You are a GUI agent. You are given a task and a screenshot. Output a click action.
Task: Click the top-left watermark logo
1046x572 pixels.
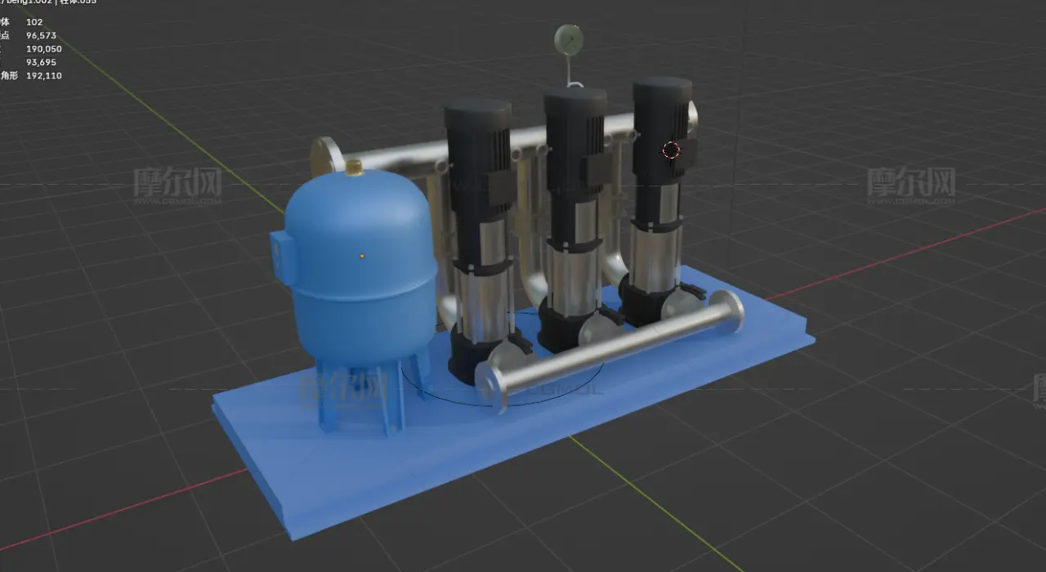coord(177,185)
